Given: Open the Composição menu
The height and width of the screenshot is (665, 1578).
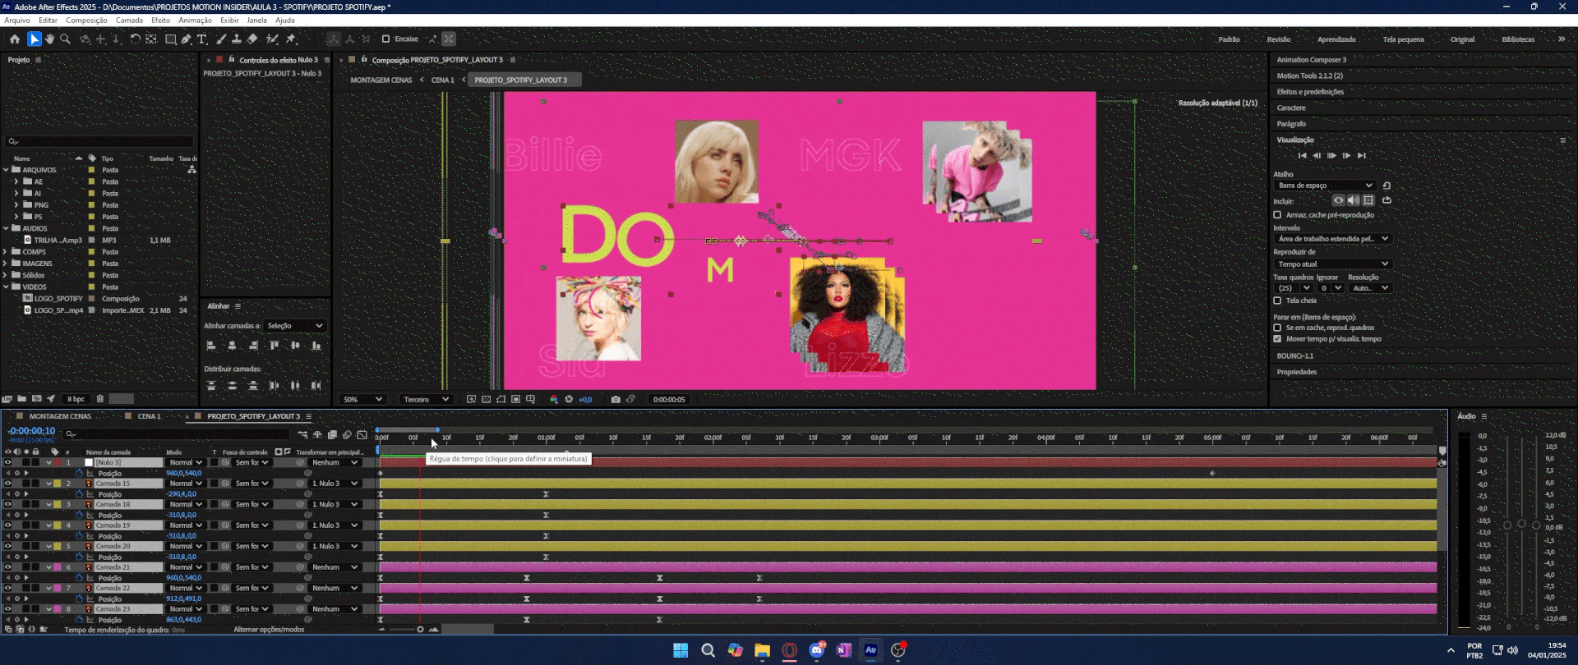Looking at the screenshot, I should (86, 21).
